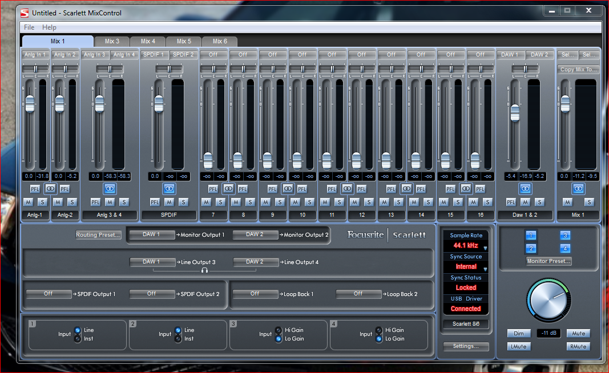609x373 pixels.
Task: Solo the Anlg 3 & 4 channel
Action: [x=124, y=202]
